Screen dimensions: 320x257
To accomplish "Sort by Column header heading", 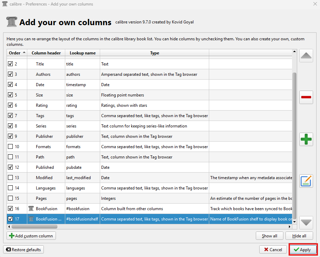I will click(46, 53).
